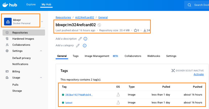The height and width of the screenshot is (109, 209).
Task: Click the Hardened Images sidebar icon
Action: click(x=7, y=39)
